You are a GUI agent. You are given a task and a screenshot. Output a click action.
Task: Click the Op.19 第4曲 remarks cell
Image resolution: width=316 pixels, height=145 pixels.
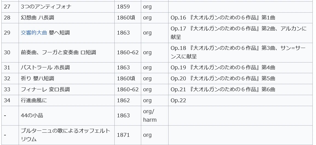coord(223,67)
